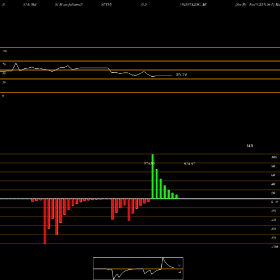Click the 'SI MunafaSutraR' header label
Screen dimensions: 280x280
69,4
